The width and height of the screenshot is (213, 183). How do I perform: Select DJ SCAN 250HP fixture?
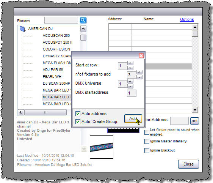56,84
